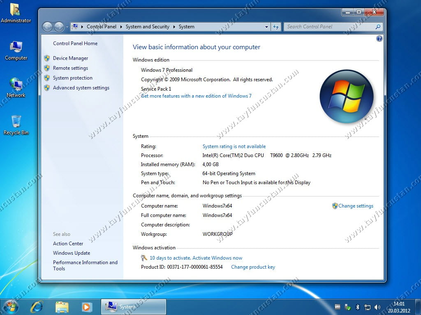421x315 pixels.
Task: Click the Search Control Panel field
Action: [330, 27]
